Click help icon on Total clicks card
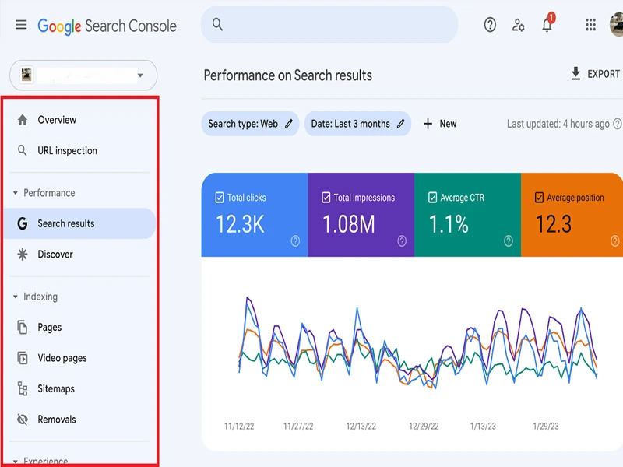 (295, 241)
